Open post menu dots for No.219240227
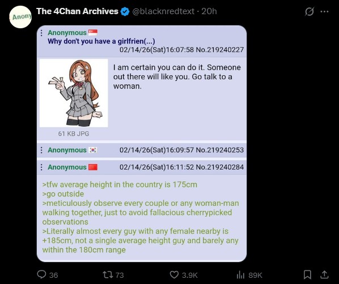 tap(41, 33)
